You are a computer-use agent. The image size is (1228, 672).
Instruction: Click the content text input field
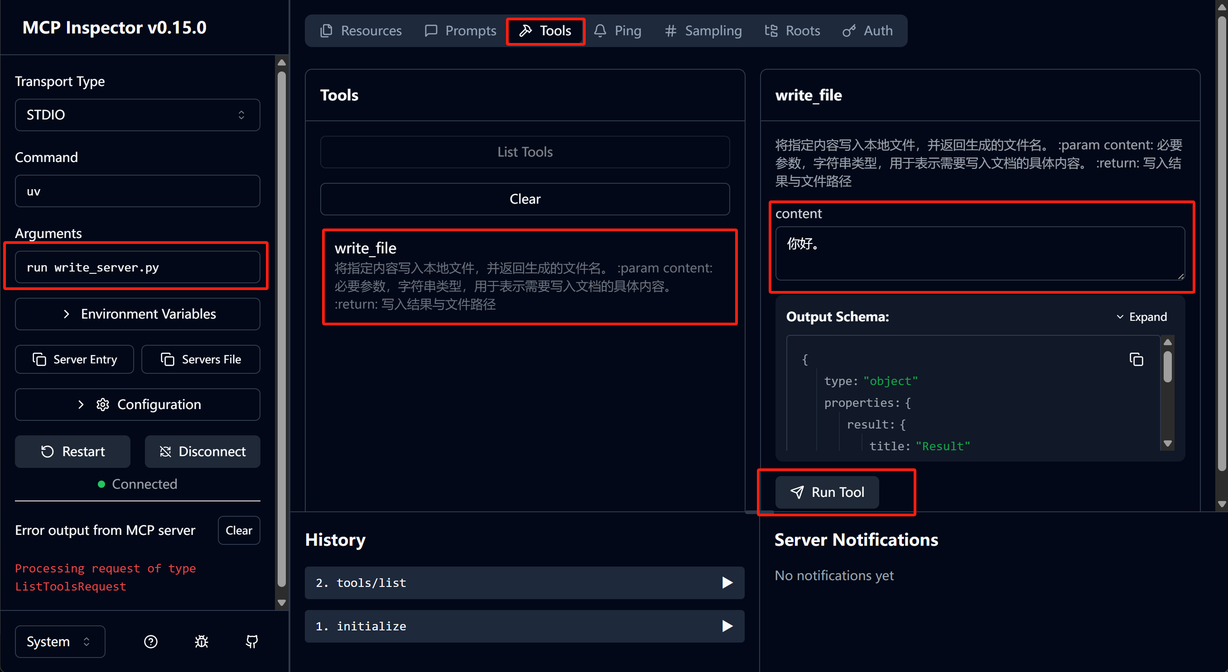[x=980, y=253]
